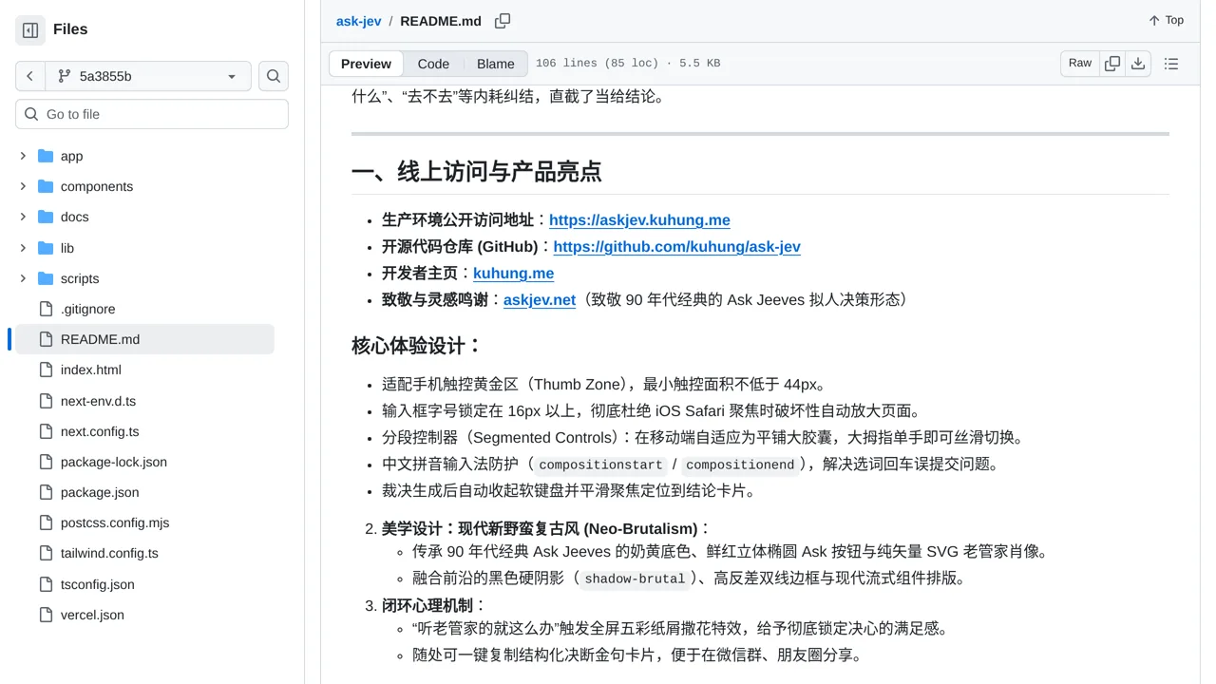Download raw file icon
This screenshot has width=1216, height=684.
click(x=1138, y=64)
